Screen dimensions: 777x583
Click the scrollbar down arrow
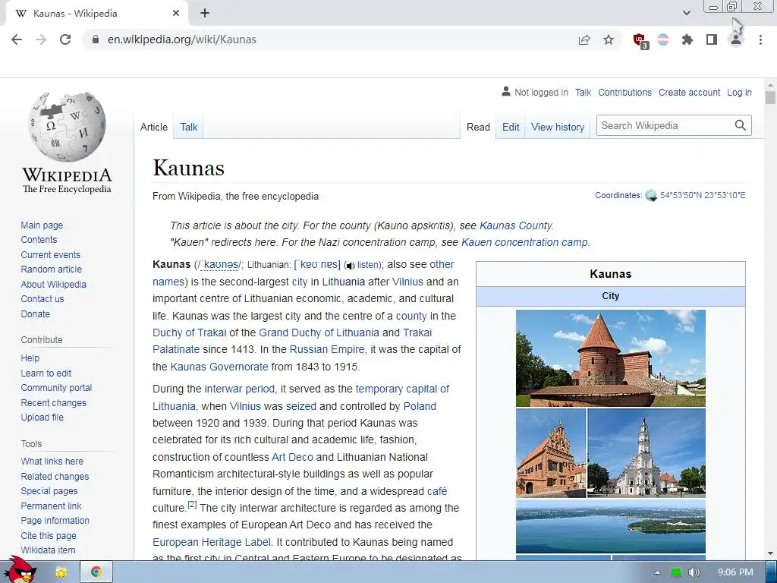(x=770, y=553)
